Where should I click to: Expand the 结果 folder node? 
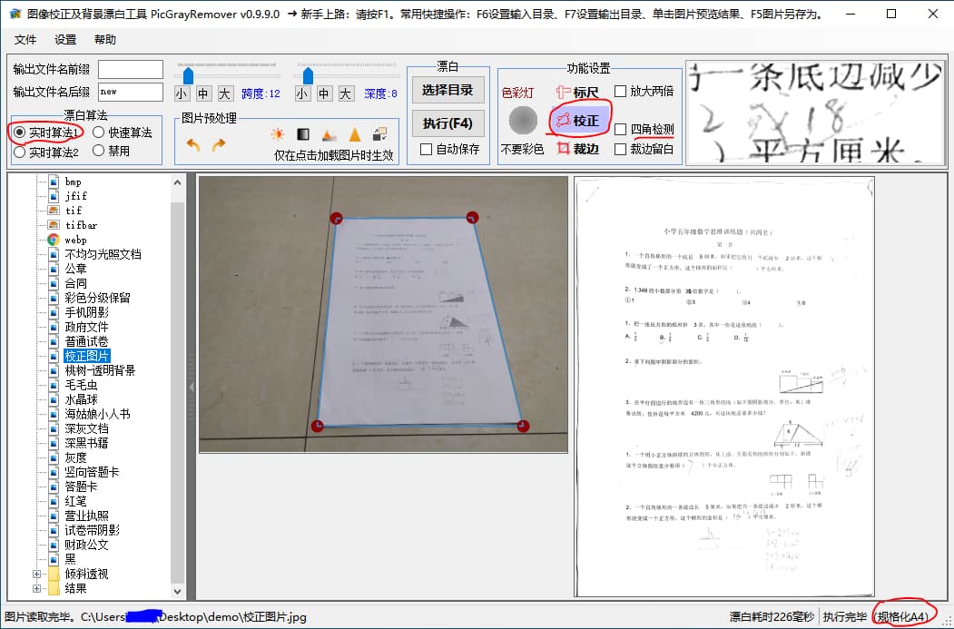pyautogui.click(x=37, y=588)
